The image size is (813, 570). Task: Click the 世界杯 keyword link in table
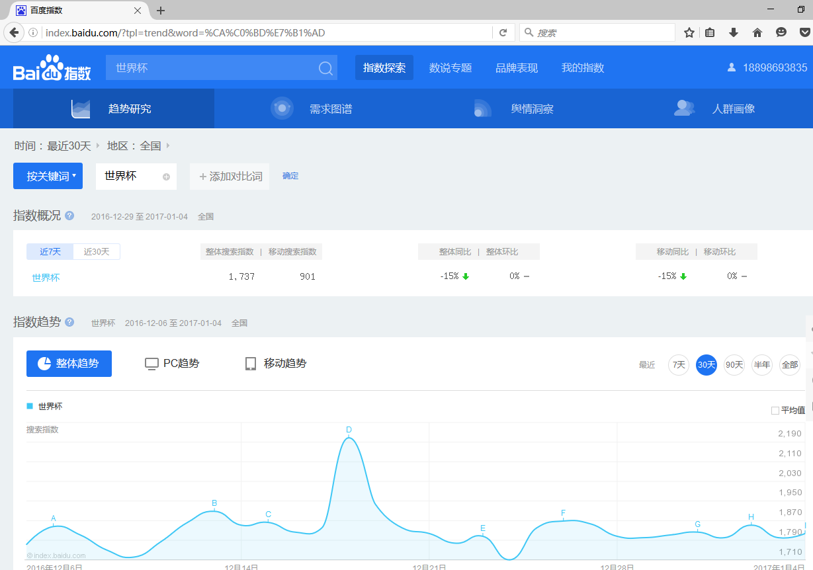click(x=46, y=277)
